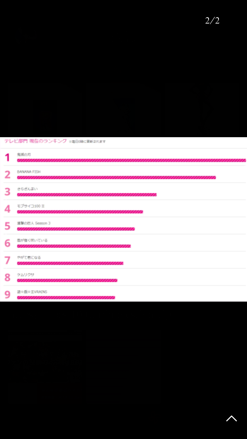Open the Season 3 entry title
Screen dimensions: 247x439
pyautogui.click(x=34, y=223)
